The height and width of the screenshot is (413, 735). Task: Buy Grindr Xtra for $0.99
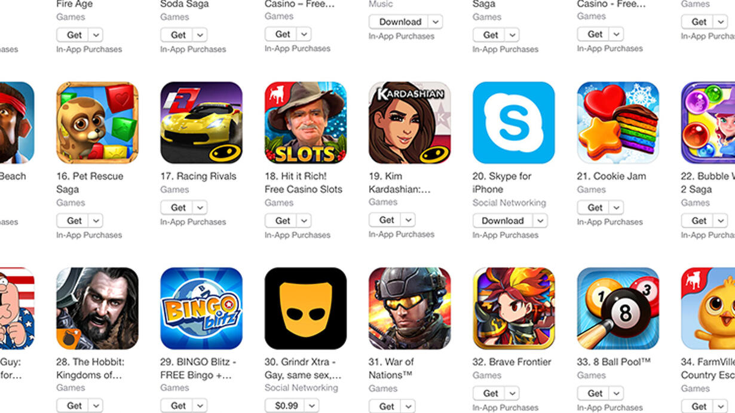285,405
